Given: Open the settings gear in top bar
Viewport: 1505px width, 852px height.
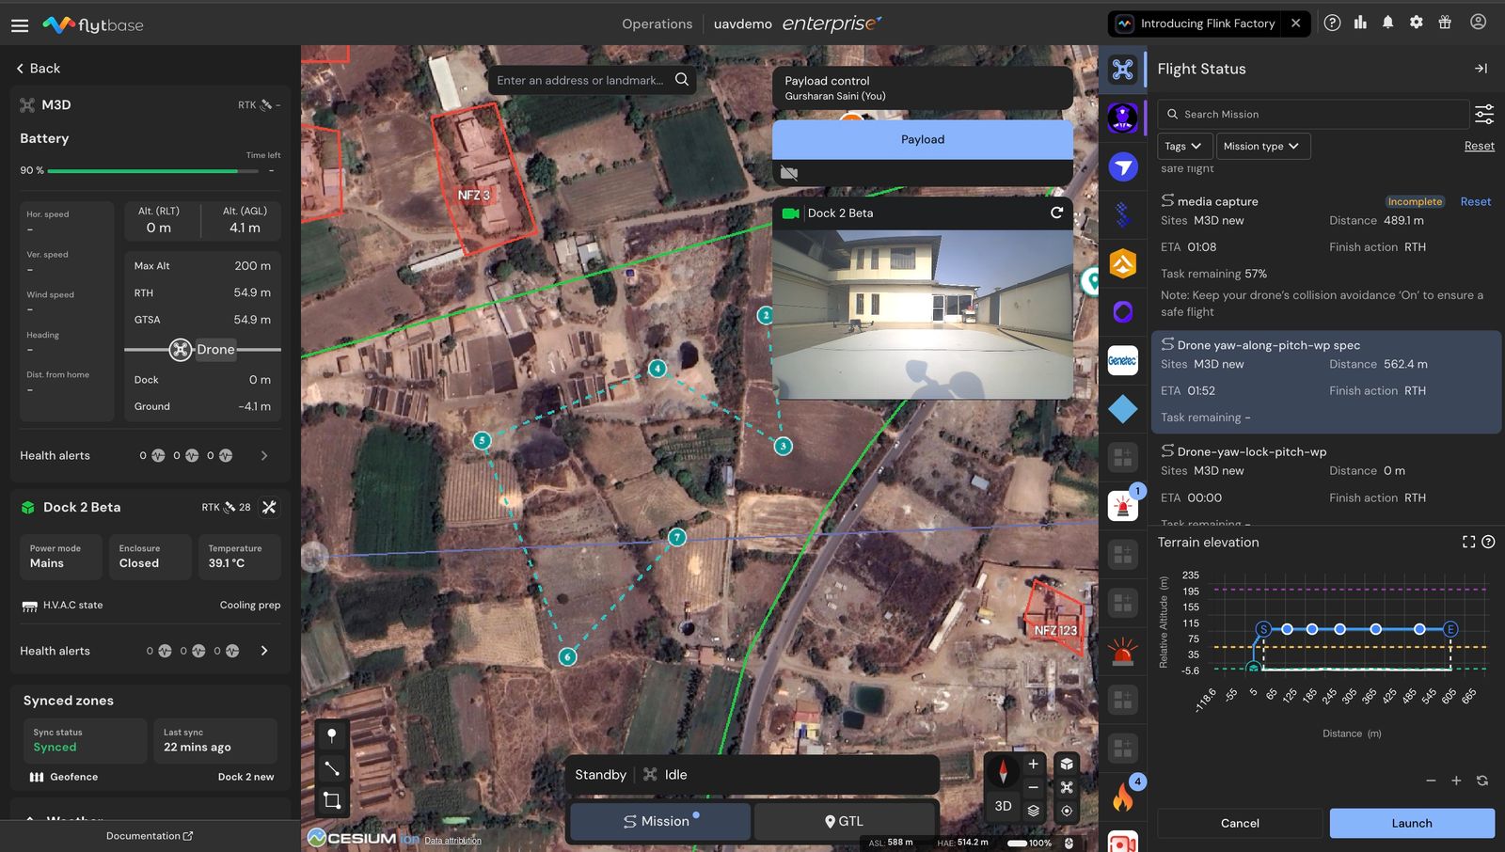Looking at the screenshot, I should (1416, 23).
